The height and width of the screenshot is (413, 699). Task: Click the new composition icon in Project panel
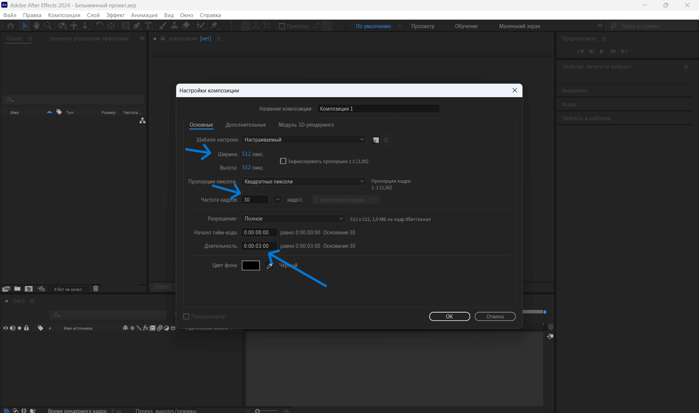click(28, 289)
